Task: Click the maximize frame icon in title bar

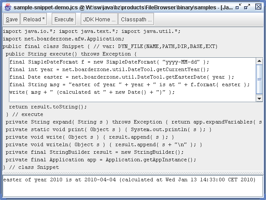Action: tap(247, 7)
